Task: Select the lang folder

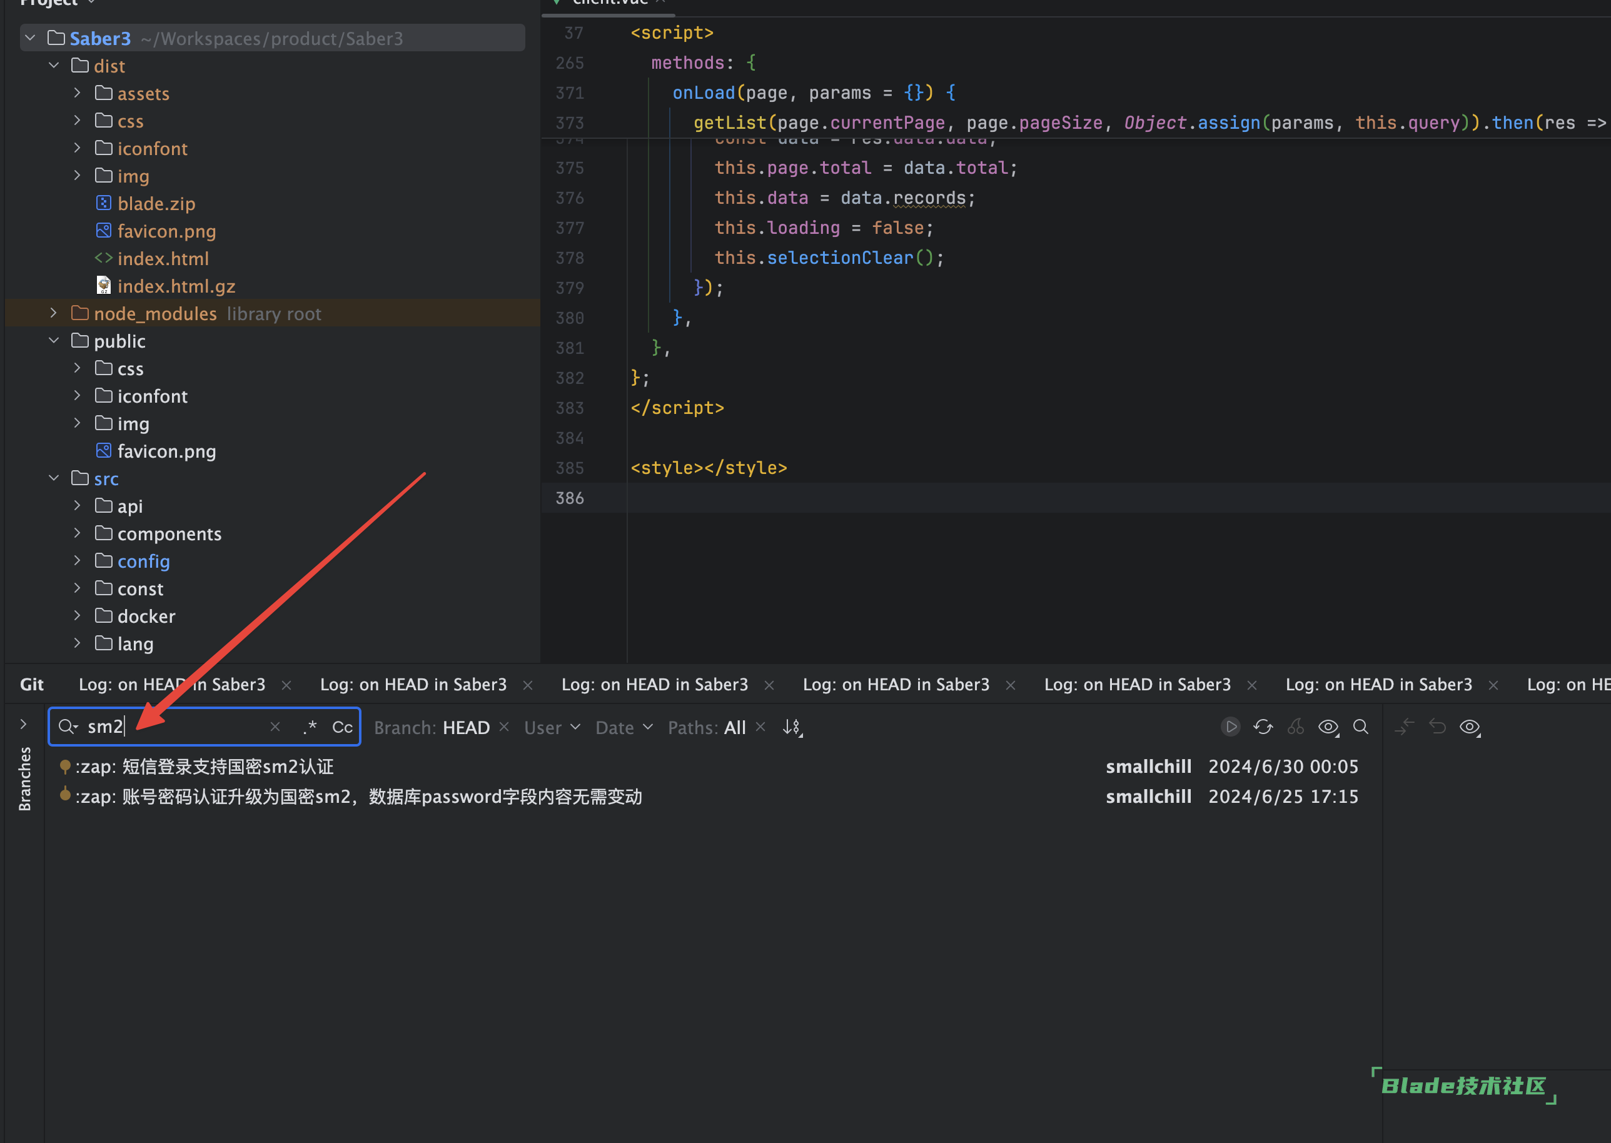Action: (x=135, y=643)
